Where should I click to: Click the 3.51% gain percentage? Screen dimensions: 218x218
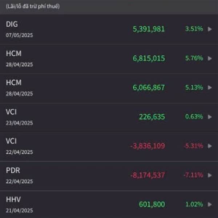[194, 29]
